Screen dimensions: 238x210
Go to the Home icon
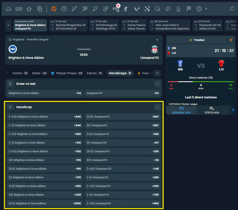tap(8, 9)
